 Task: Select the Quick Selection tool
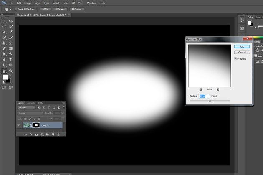pos(10,26)
